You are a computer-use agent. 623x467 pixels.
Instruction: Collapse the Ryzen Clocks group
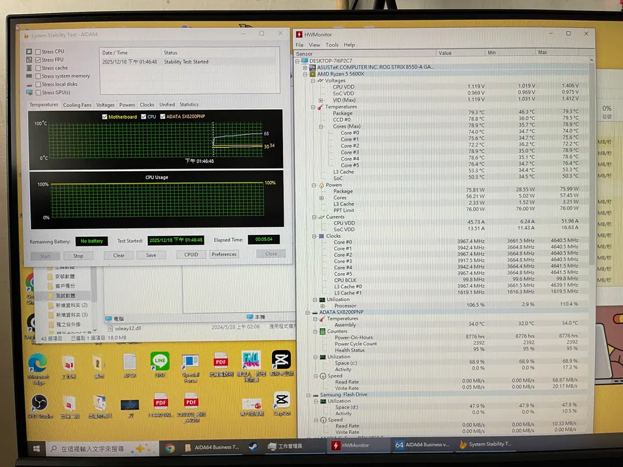click(314, 236)
